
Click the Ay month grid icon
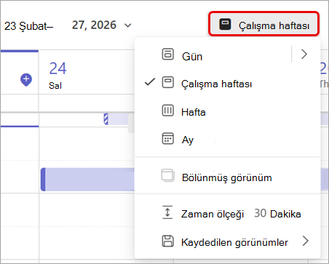(x=167, y=139)
